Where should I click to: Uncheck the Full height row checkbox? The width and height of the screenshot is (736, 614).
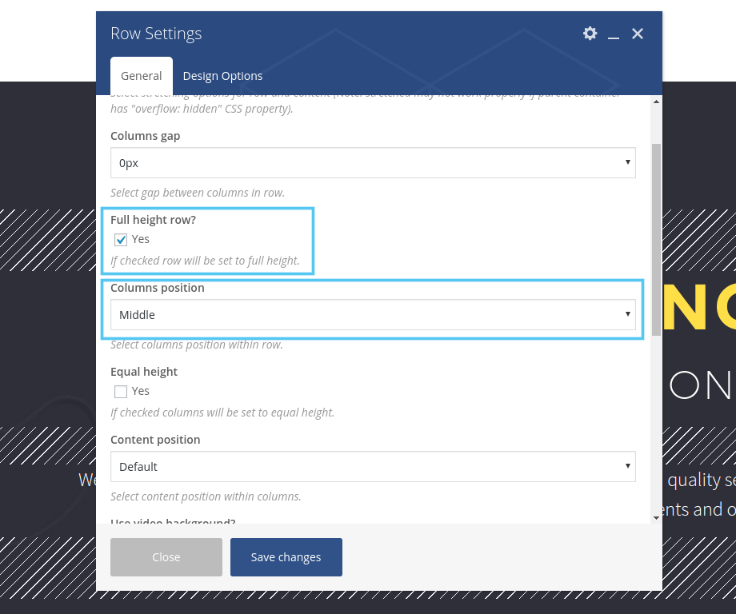pyautogui.click(x=121, y=240)
